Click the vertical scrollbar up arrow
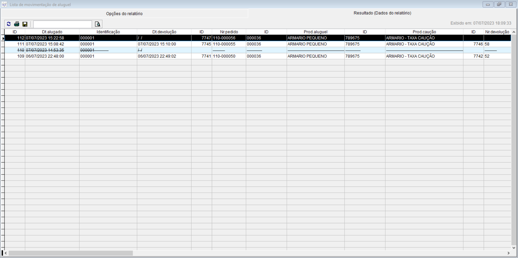 coord(514,32)
